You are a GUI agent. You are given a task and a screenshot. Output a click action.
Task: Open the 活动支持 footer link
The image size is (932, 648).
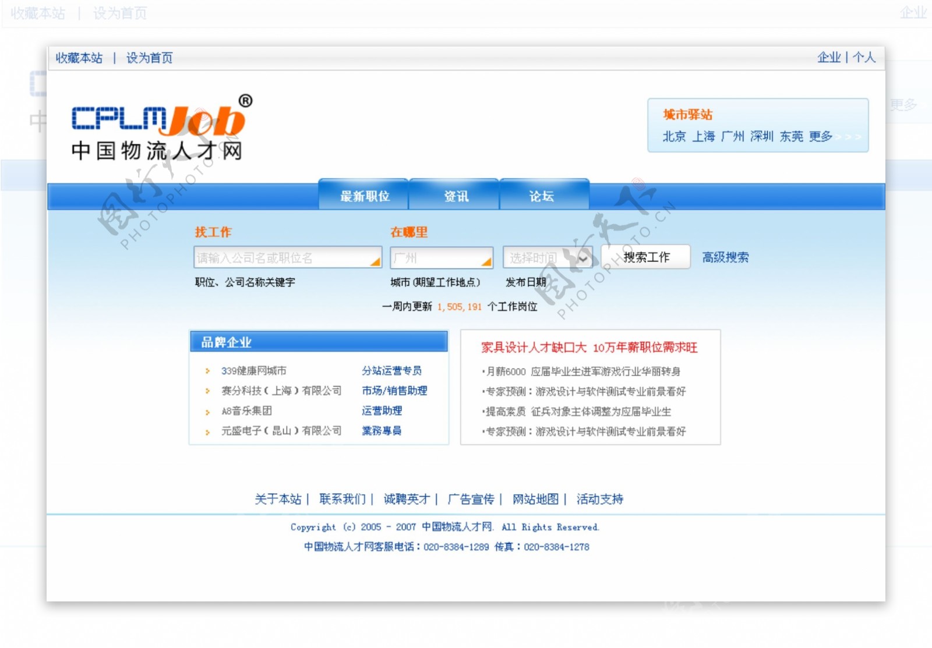pos(600,499)
